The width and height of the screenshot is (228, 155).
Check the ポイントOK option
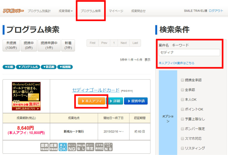pyautogui.click(x=182, y=109)
